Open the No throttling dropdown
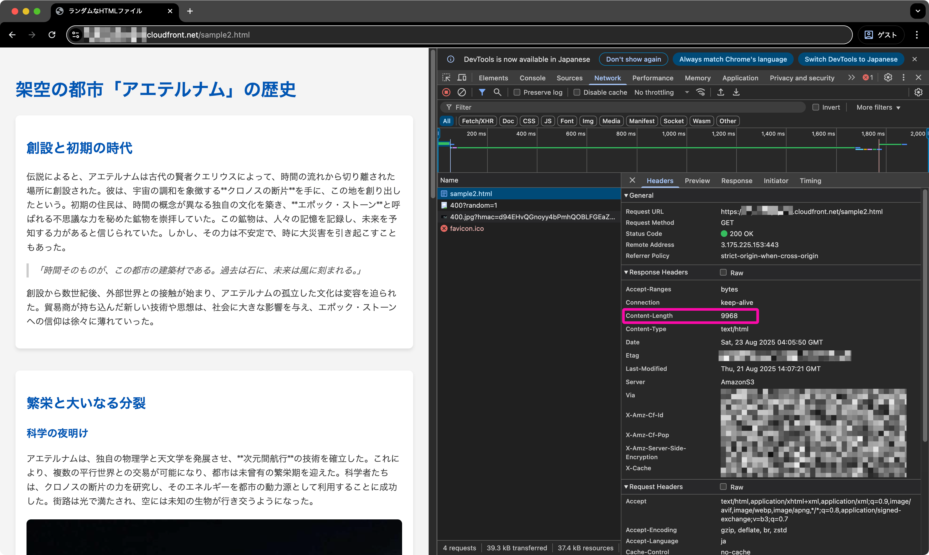 (661, 92)
